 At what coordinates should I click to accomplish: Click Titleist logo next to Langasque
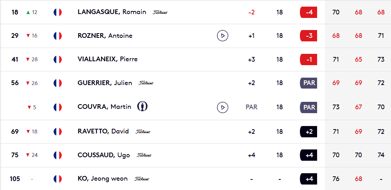(160, 12)
